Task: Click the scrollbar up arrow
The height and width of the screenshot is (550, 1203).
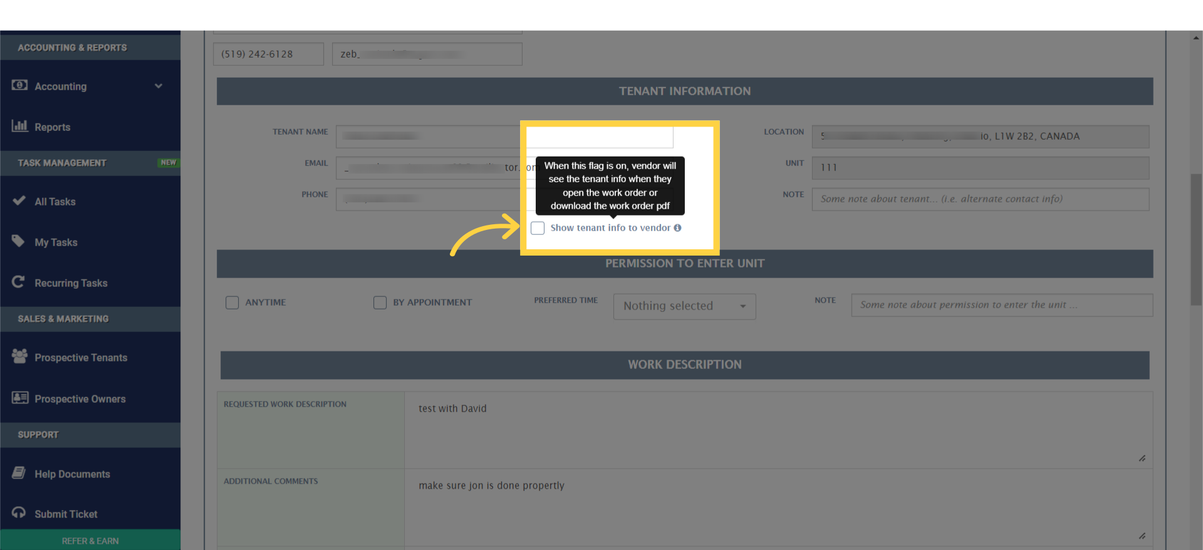Action: 1196,38
